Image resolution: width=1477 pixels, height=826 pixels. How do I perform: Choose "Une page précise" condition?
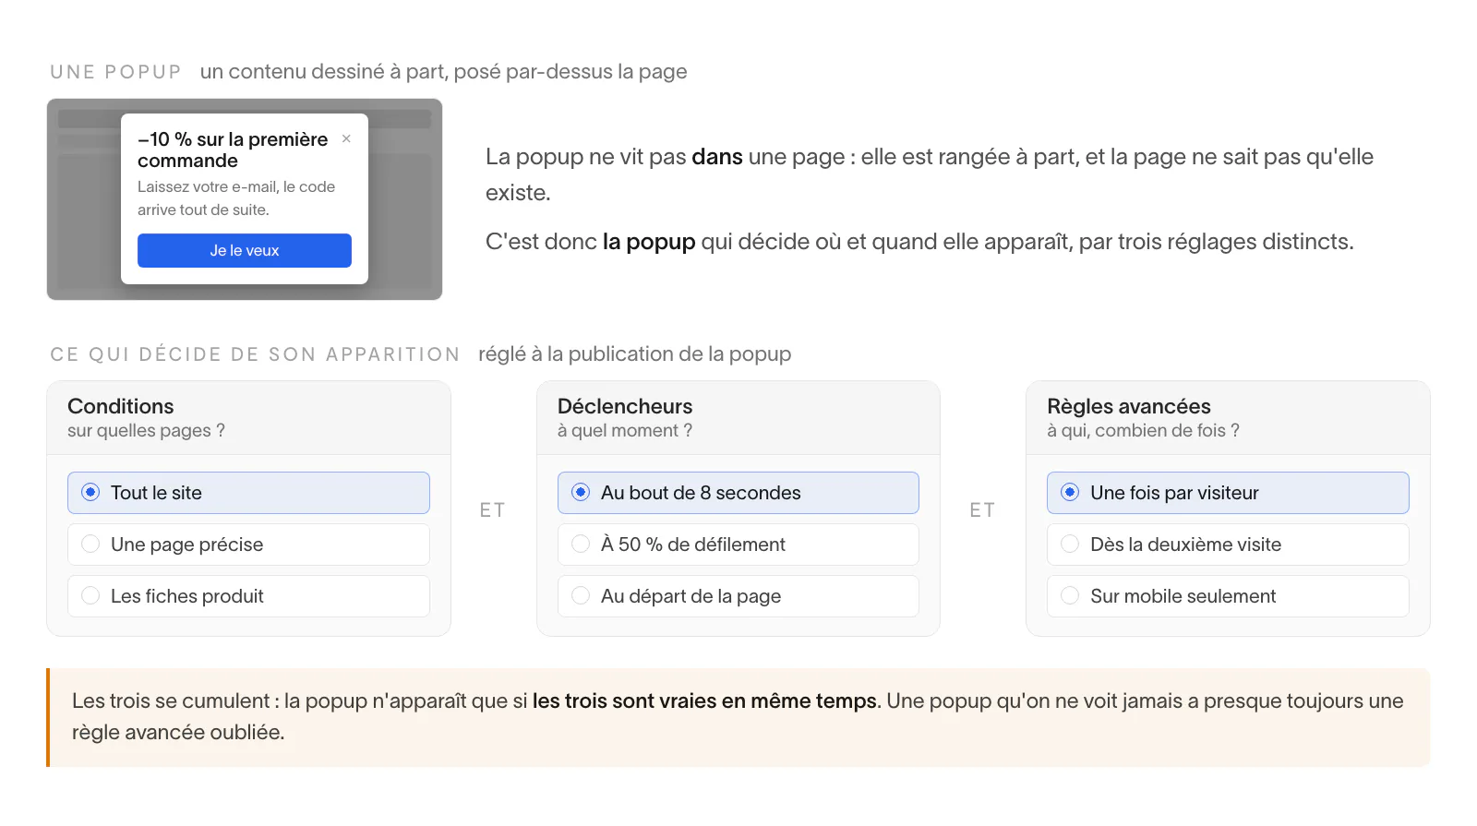pos(248,545)
